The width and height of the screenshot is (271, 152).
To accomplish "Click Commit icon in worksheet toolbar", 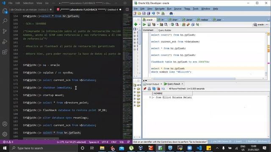I will click(x=172, y=24).
